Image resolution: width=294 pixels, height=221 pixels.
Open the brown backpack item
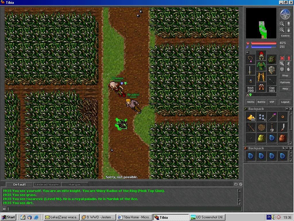283,138
